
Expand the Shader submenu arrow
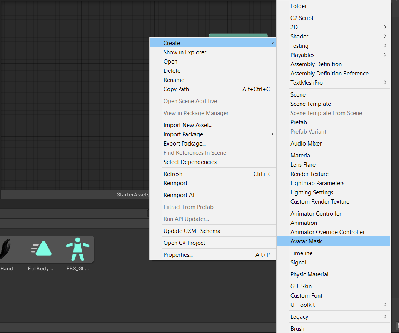tap(385, 36)
